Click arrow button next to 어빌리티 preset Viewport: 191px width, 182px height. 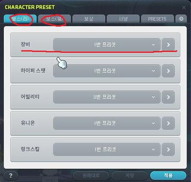click(x=168, y=97)
